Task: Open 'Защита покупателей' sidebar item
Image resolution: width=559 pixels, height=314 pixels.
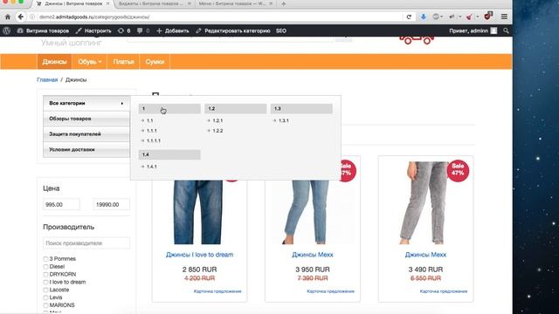Action: point(86,133)
